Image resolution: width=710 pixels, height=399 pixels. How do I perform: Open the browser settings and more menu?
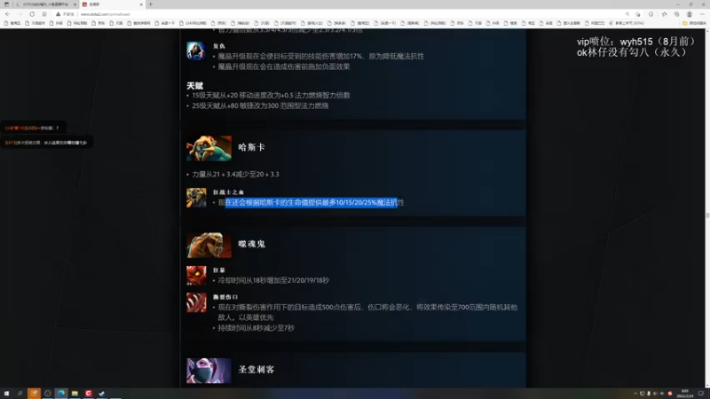[x=702, y=14]
